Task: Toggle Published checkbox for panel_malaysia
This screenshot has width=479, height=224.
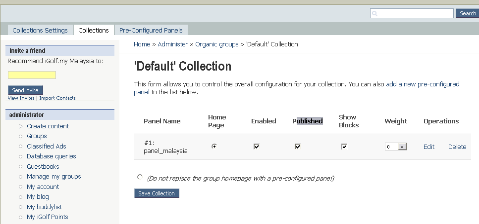Action: (297, 147)
